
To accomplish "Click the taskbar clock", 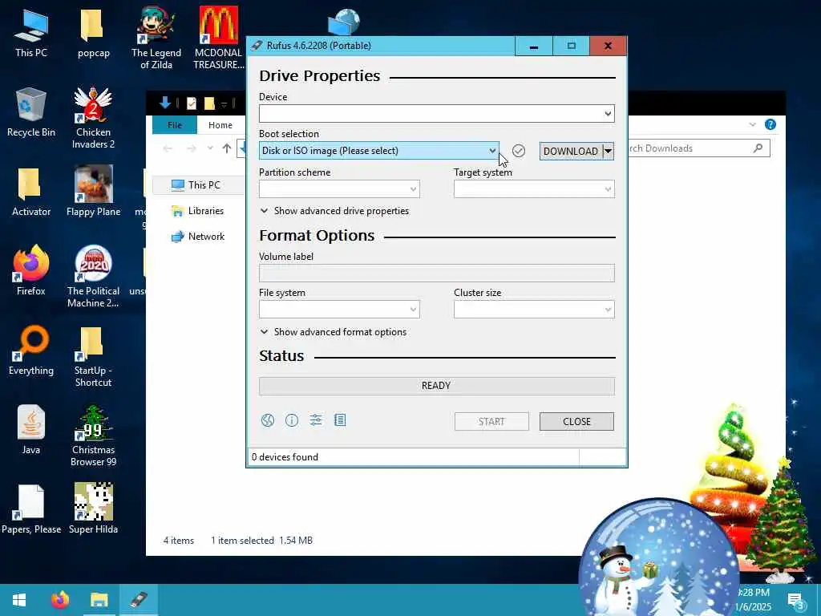I will (754, 600).
